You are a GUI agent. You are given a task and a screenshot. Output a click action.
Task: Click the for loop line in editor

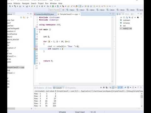(x=56, y=41)
